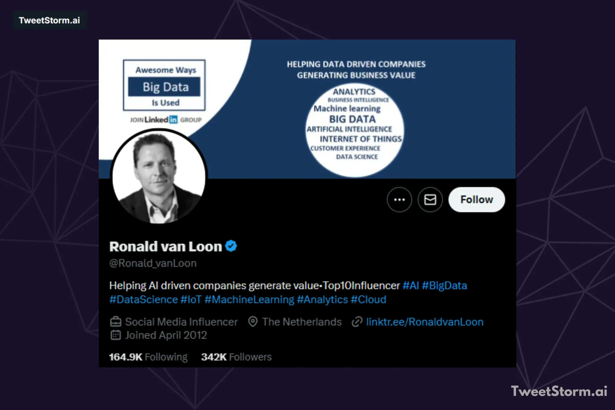Viewport: 615px width, 410px height.
Task: Click the chain link icon before linktr.ee
Action: (x=356, y=322)
